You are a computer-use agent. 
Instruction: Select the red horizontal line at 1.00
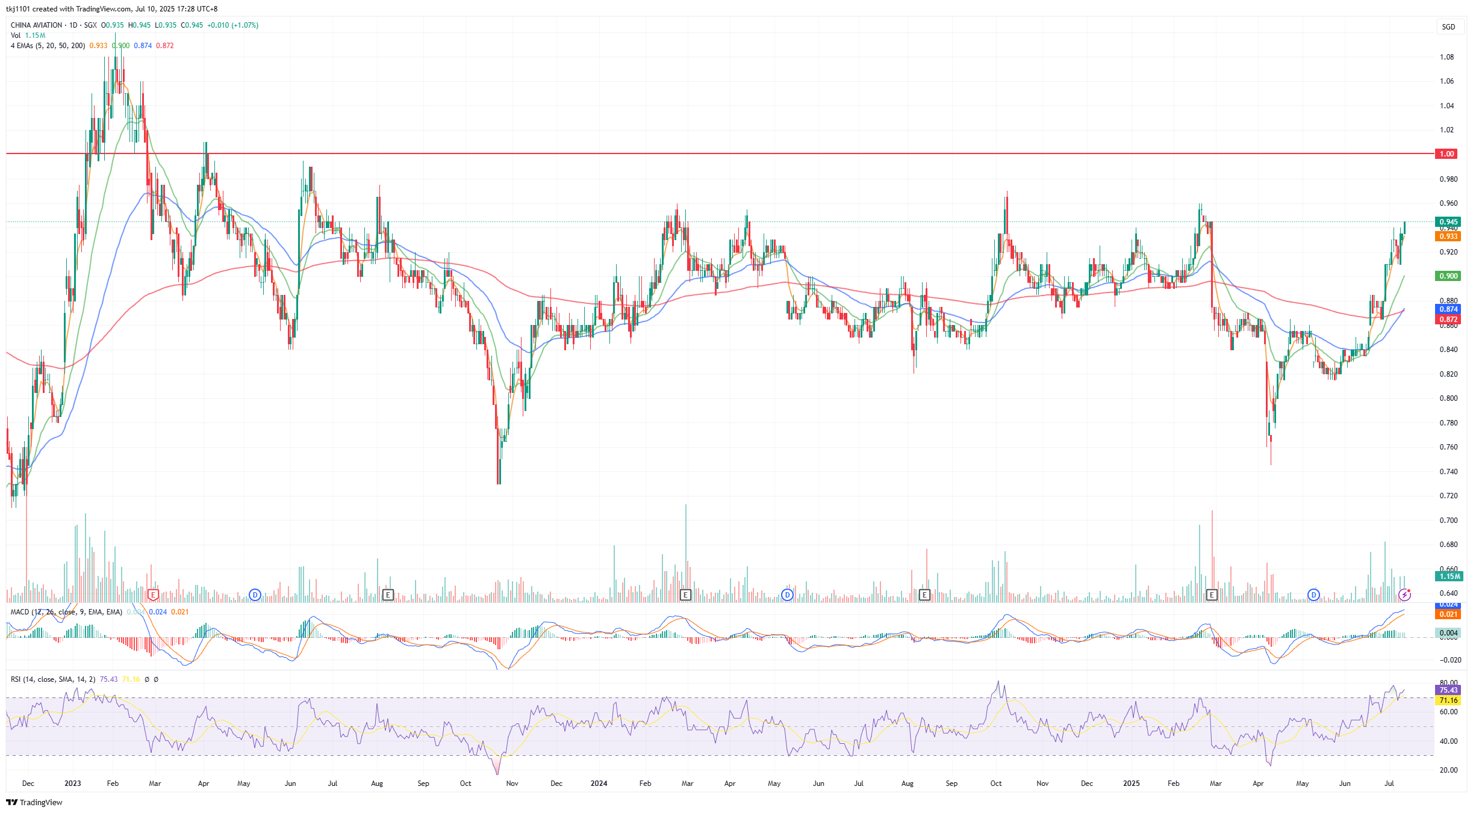720,154
